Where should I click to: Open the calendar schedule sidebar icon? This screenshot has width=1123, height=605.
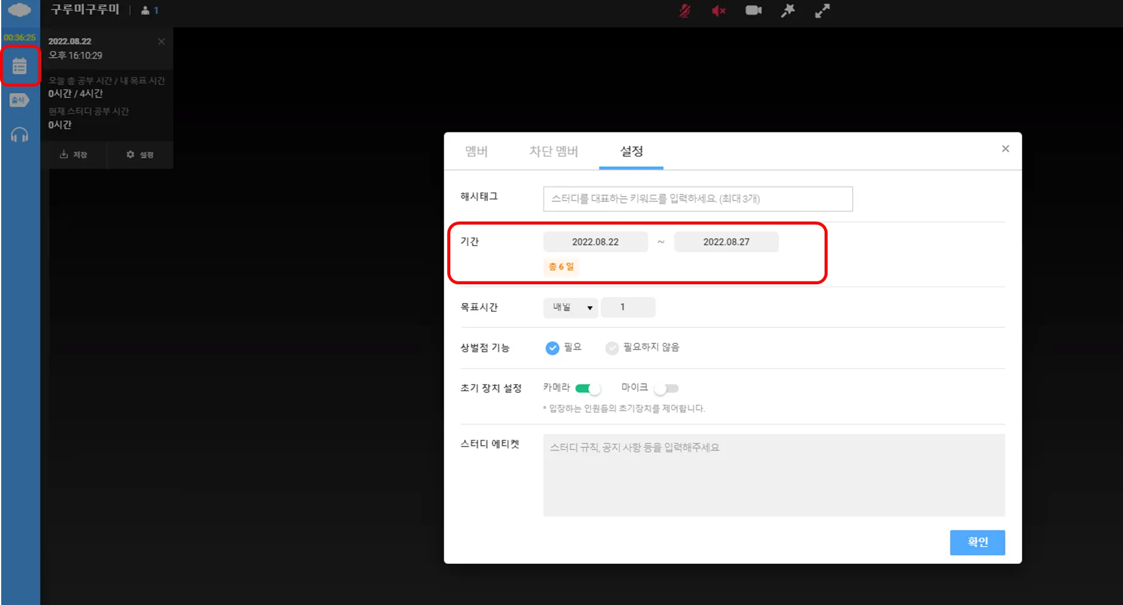pyautogui.click(x=20, y=66)
